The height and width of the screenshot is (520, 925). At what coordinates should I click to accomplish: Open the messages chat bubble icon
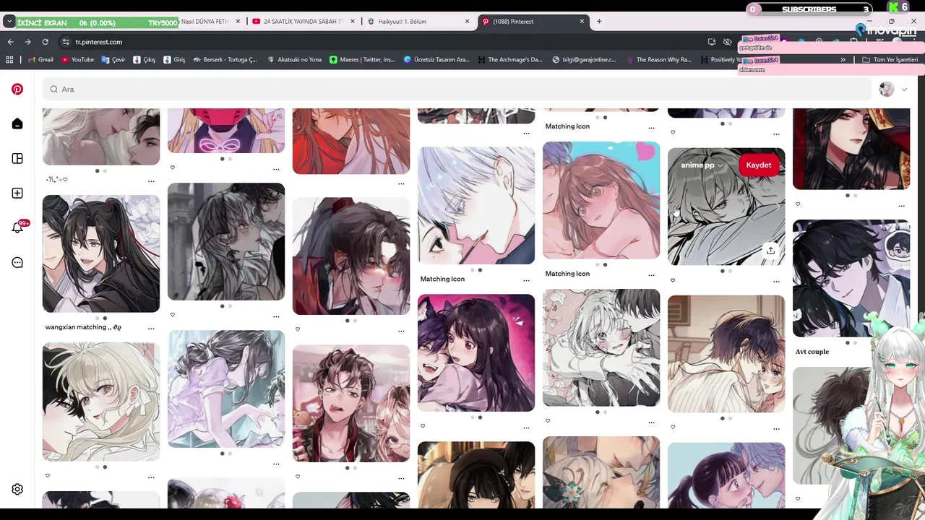tap(17, 263)
